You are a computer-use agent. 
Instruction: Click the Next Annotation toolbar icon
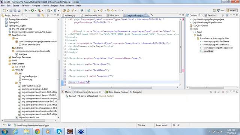point(95,10)
